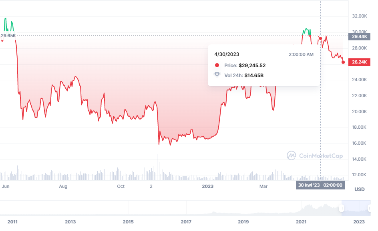
Task: Click the 2017 year in the navigator
Action: pos(186,221)
